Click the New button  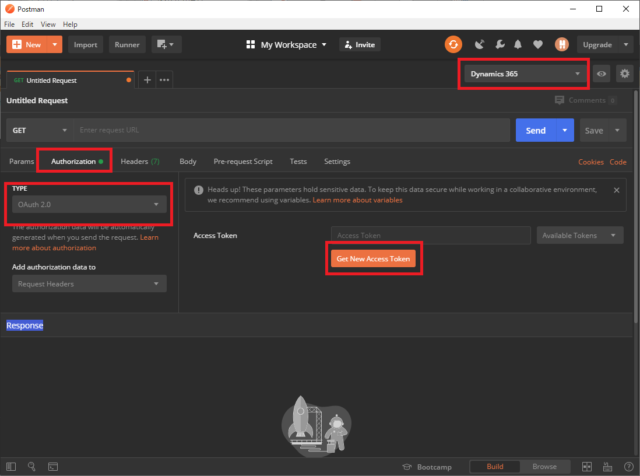pos(27,44)
